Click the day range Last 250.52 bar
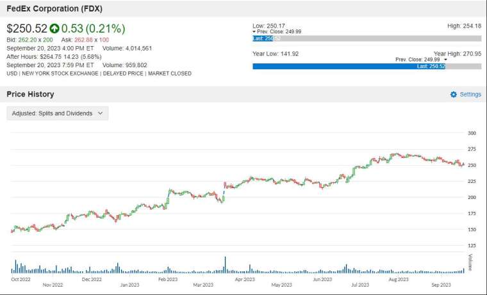 coord(367,38)
